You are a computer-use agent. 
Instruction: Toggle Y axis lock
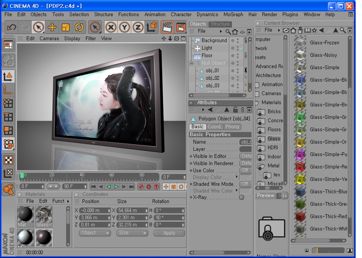tap(124, 27)
